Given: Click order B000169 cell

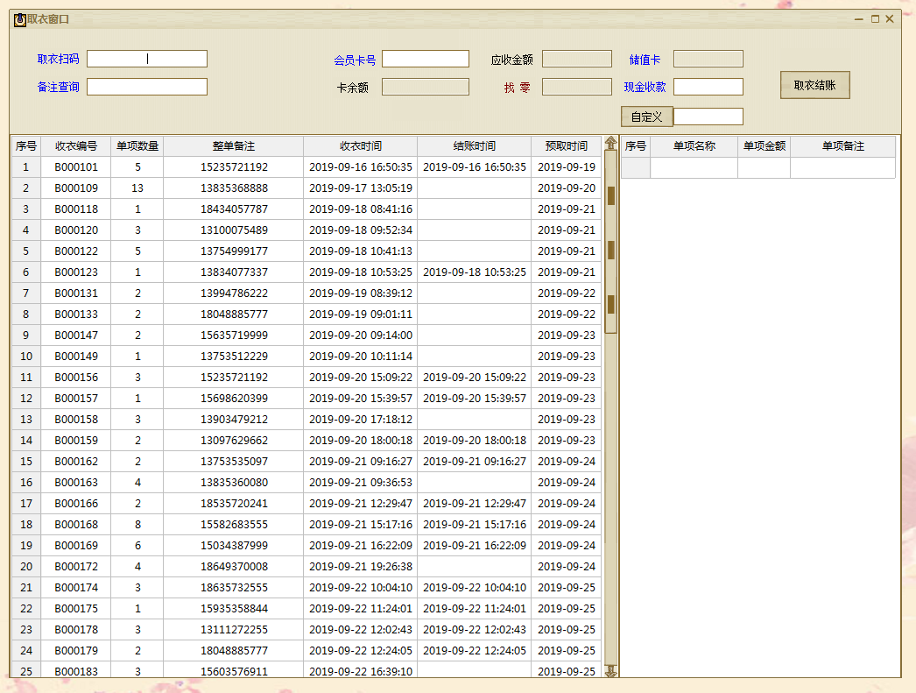Looking at the screenshot, I should [x=76, y=546].
